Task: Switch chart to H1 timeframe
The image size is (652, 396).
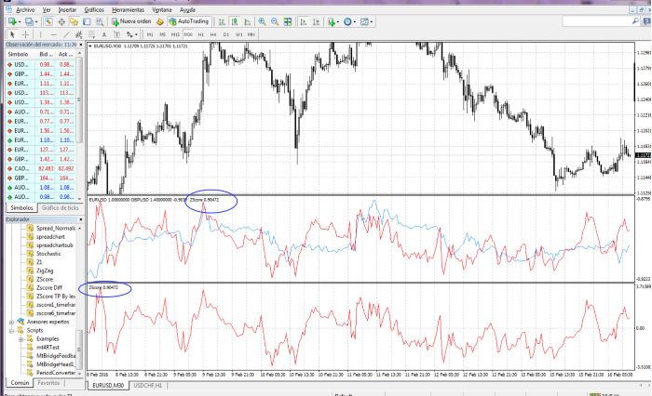Action: click(x=201, y=34)
